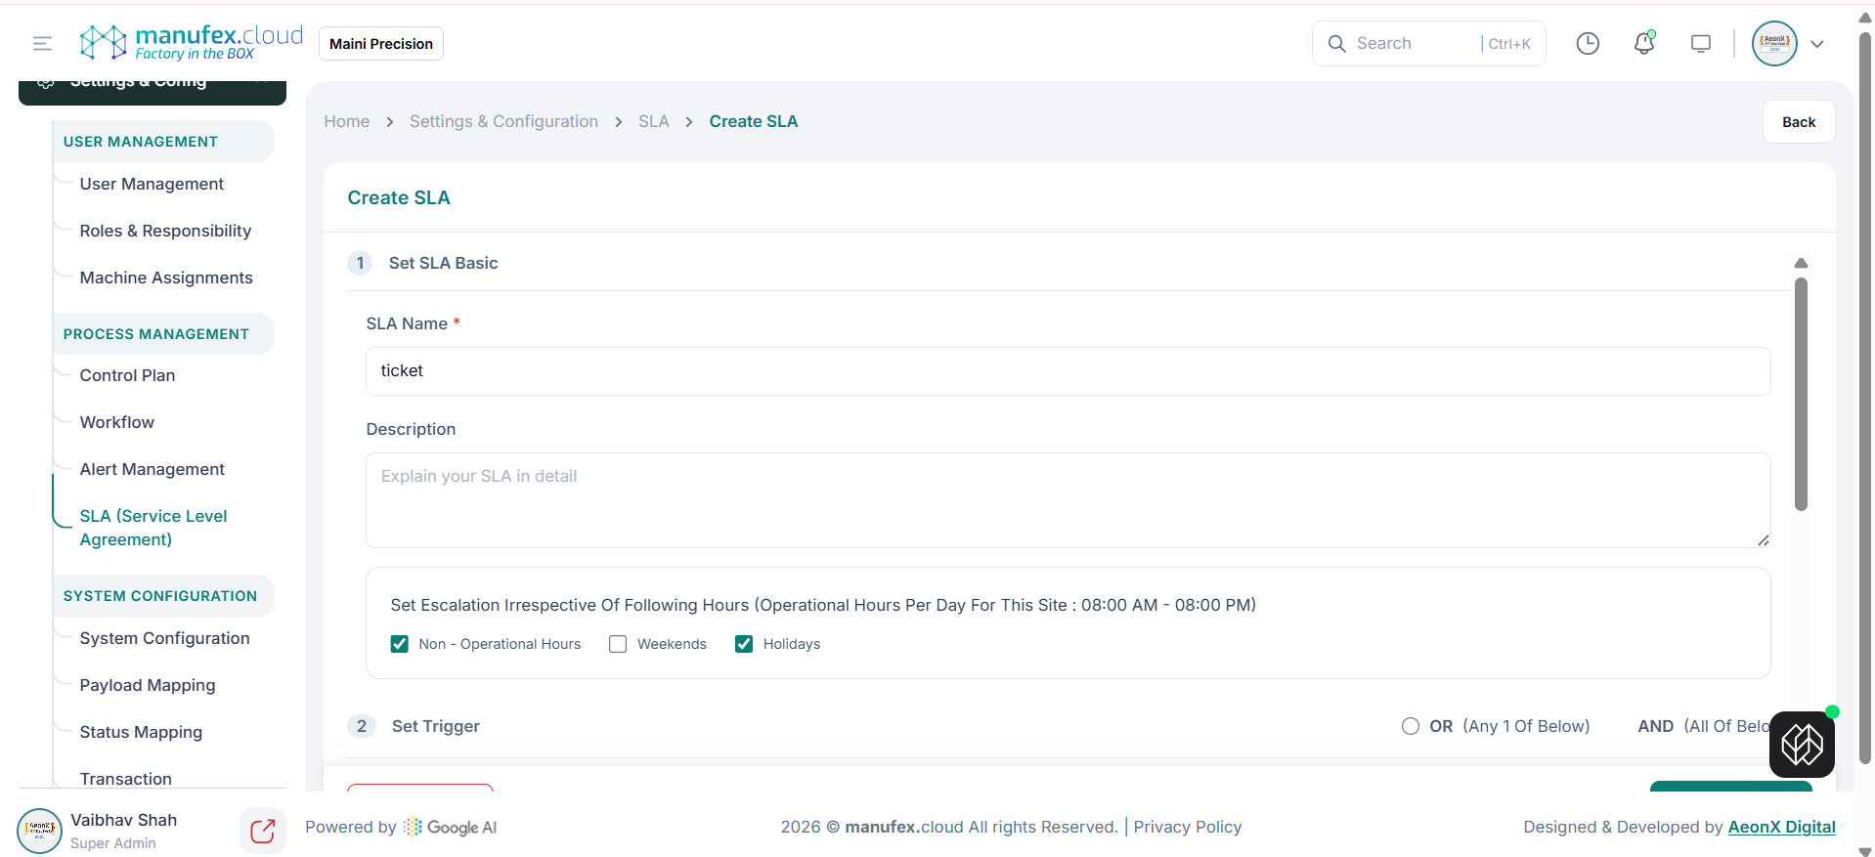Click the SLA Name input field
This screenshot has width=1875, height=857.
point(1068,371)
